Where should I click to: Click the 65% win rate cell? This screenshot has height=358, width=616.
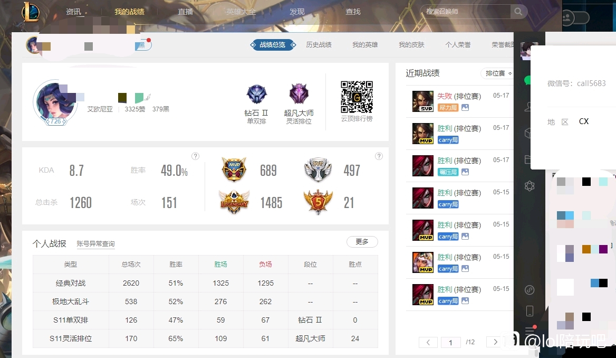[176, 338]
